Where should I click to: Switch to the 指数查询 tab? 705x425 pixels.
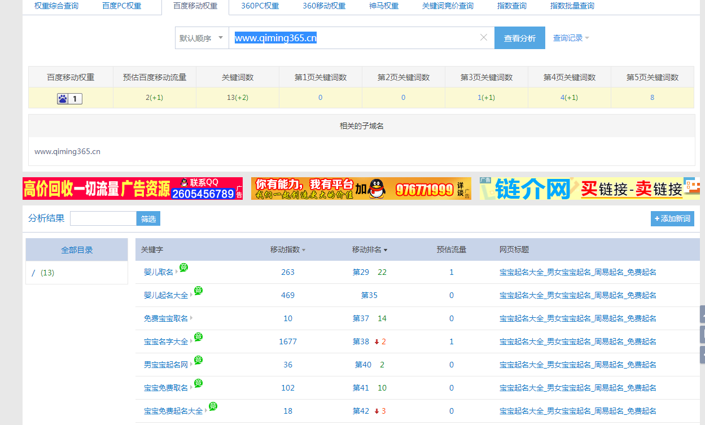512,6
